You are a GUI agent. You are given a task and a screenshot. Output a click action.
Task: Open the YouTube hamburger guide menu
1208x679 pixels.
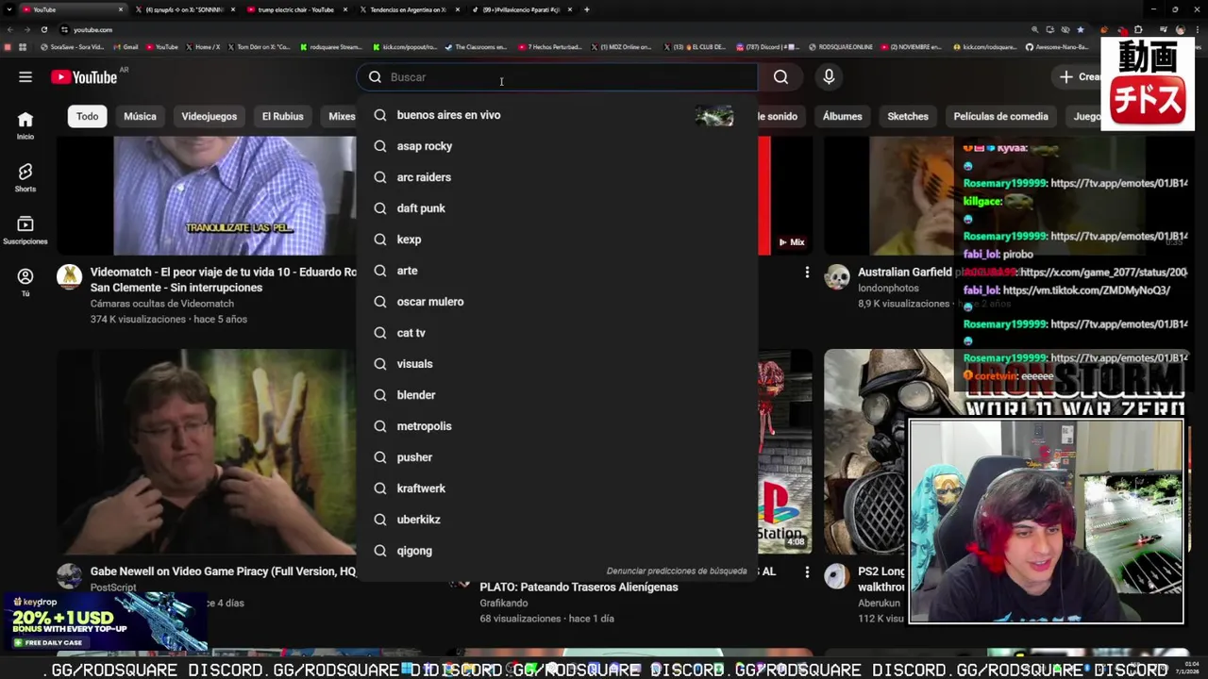tap(25, 77)
